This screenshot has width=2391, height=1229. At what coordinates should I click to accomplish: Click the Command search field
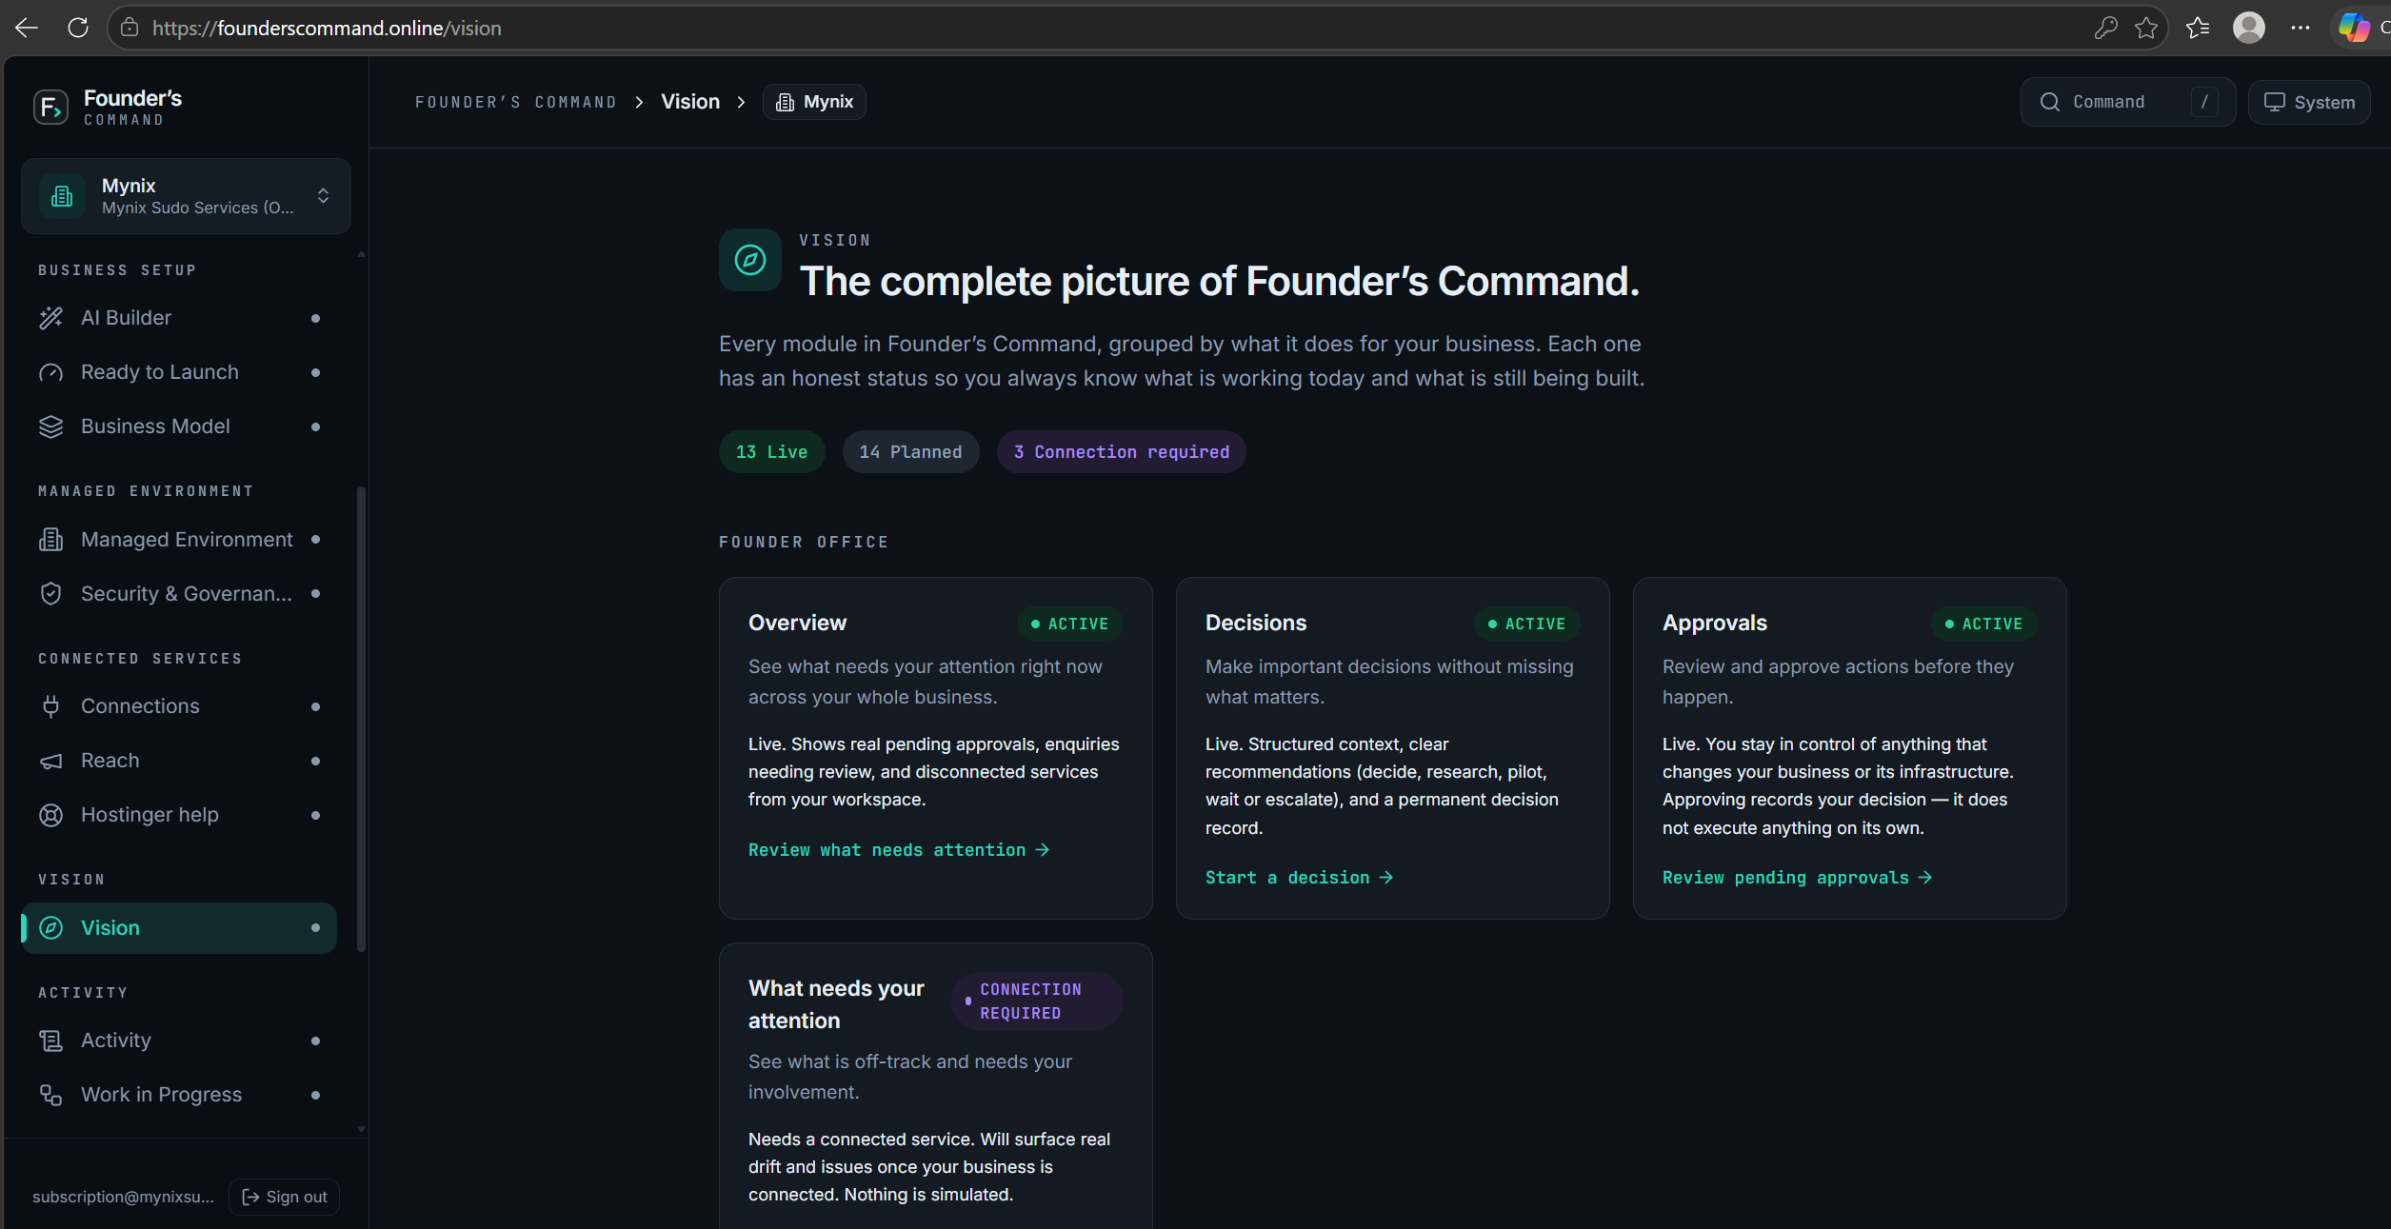click(x=2127, y=102)
